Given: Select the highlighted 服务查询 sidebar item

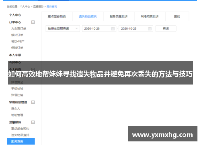Looking at the screenshot, I should point(21,141).
